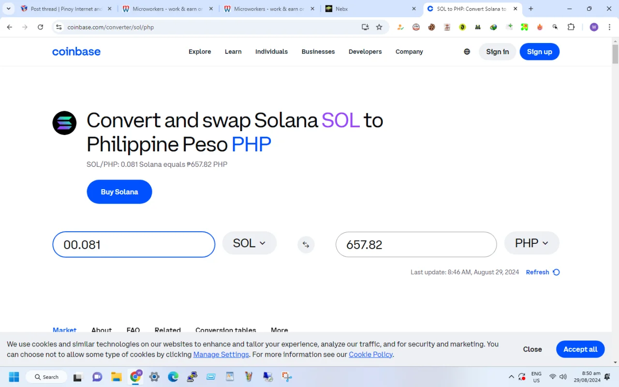Open the PHP currency dropdown

coord(532,243)
